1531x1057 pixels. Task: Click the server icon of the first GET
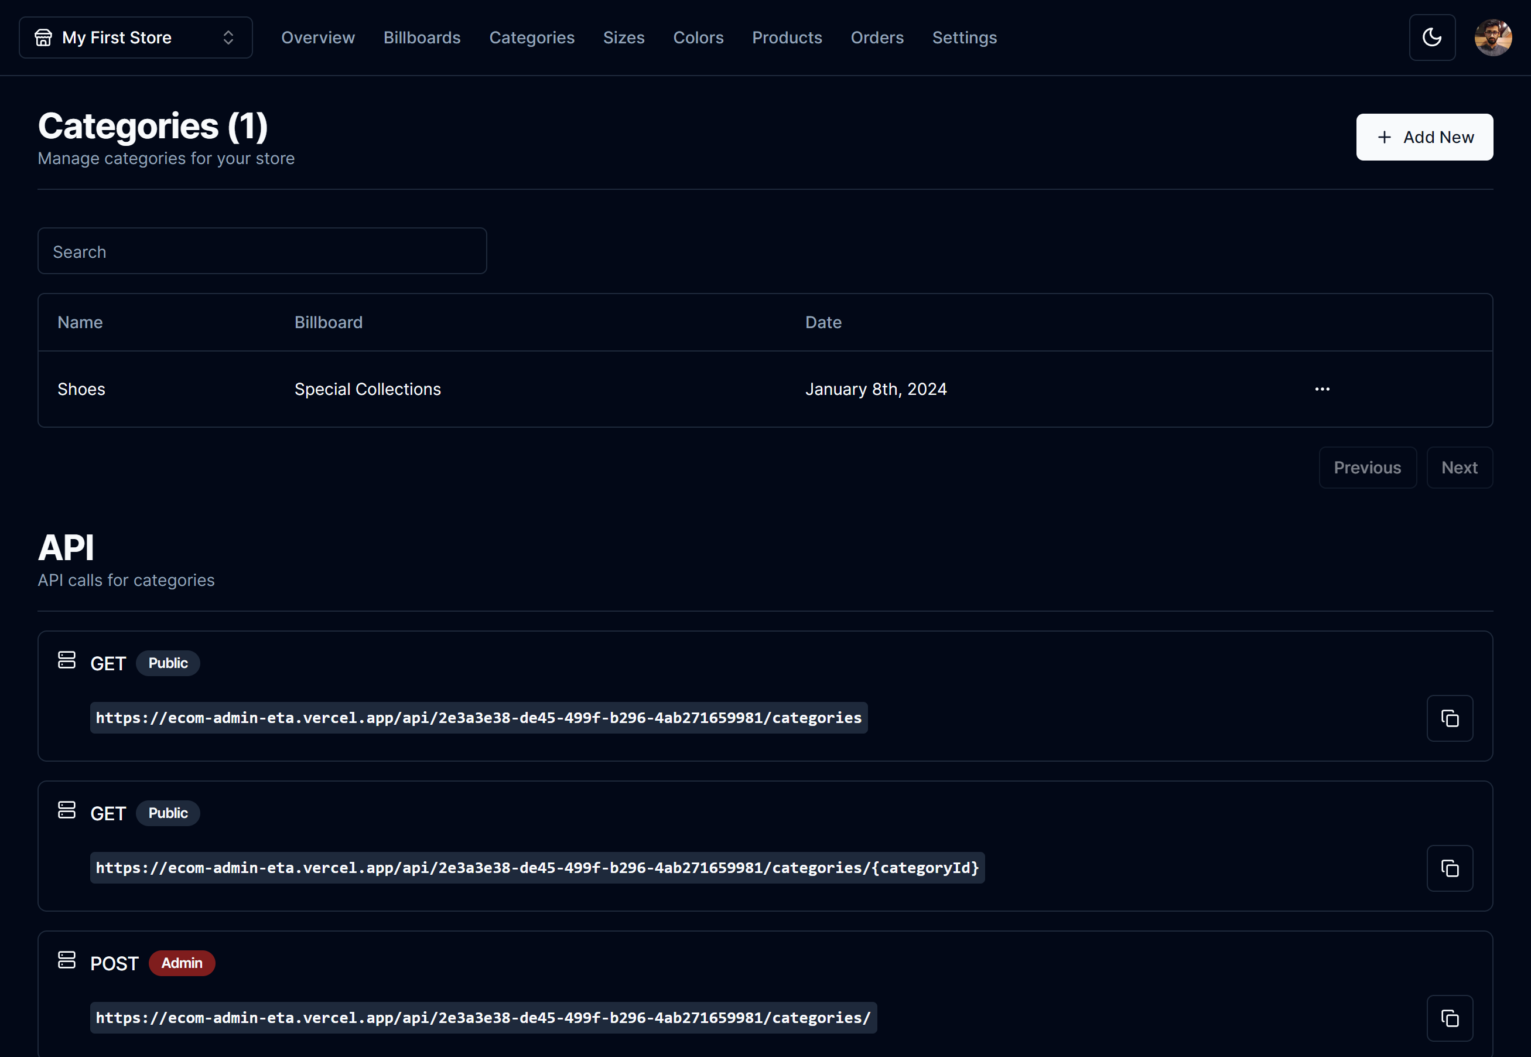pos(67,660)
